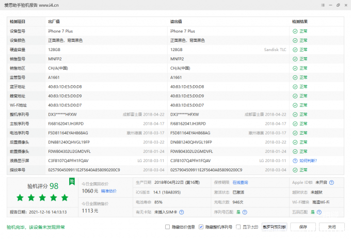Open help icon next to 五码匹配

pos(319,212)
